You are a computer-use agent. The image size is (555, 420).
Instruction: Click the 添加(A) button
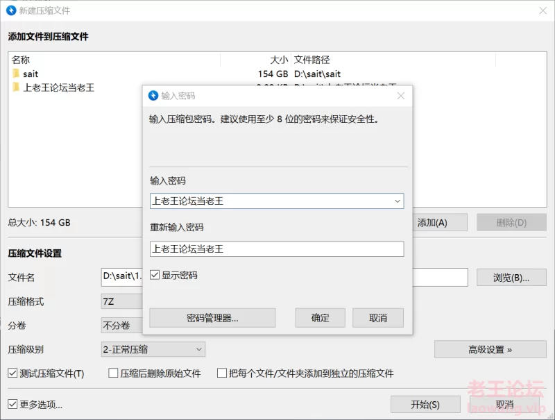click(440, 222)
